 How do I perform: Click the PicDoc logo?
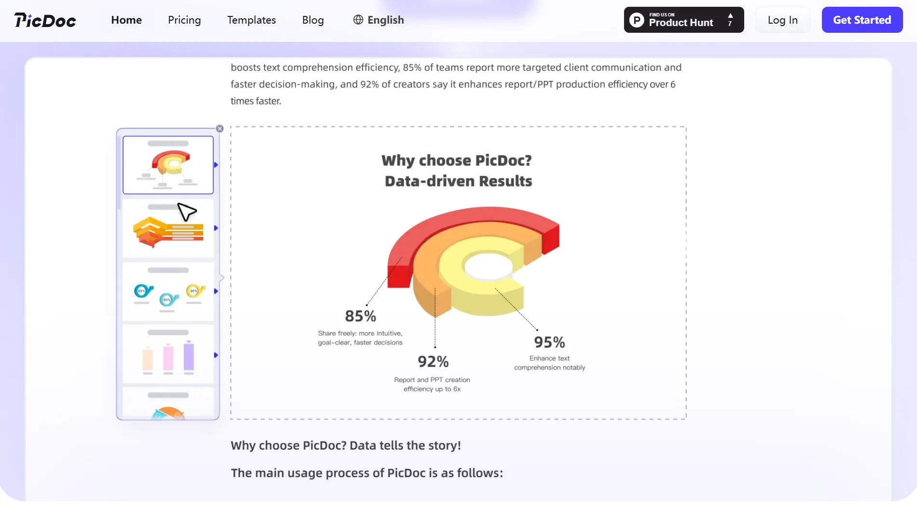45,20
